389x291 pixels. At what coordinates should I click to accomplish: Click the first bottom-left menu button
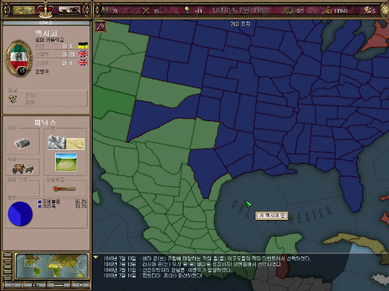tap(12, 285)
